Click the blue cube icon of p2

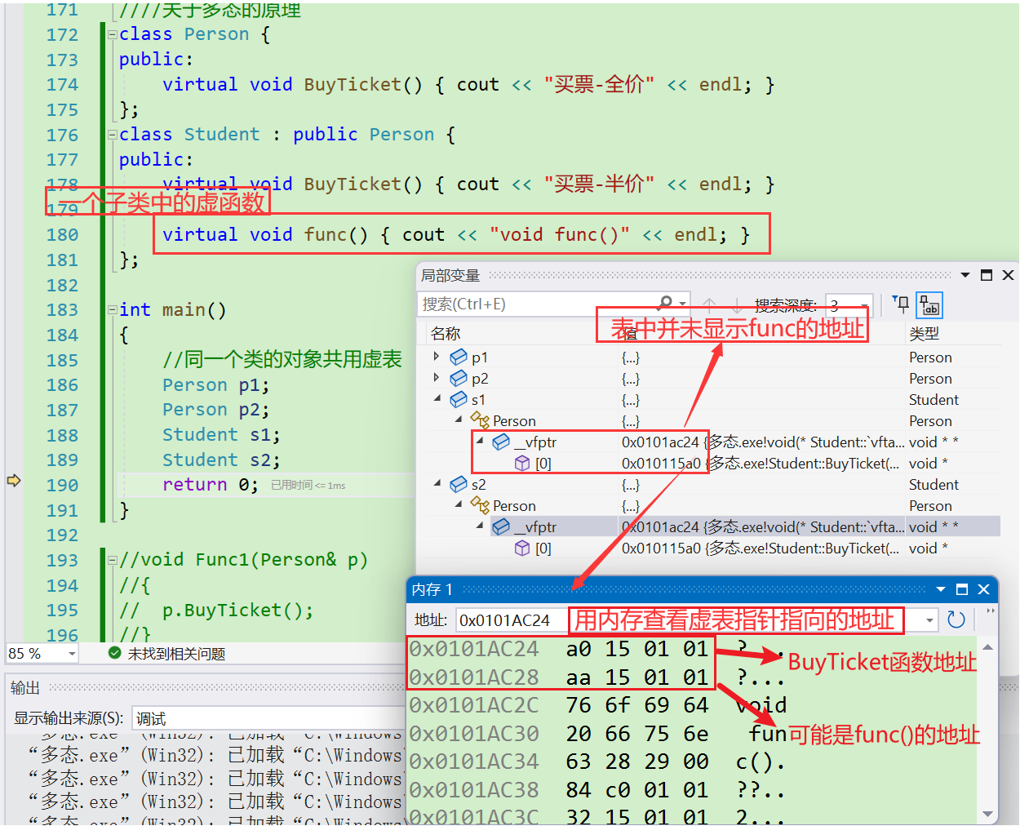[x=459, y=378]
